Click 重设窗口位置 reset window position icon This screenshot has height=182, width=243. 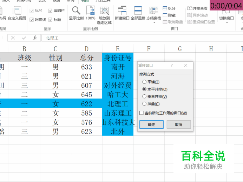(190, 22)
